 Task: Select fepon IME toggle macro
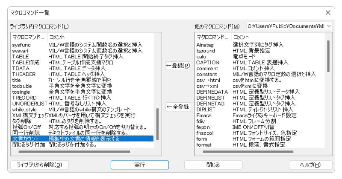(x=203, y=127)
